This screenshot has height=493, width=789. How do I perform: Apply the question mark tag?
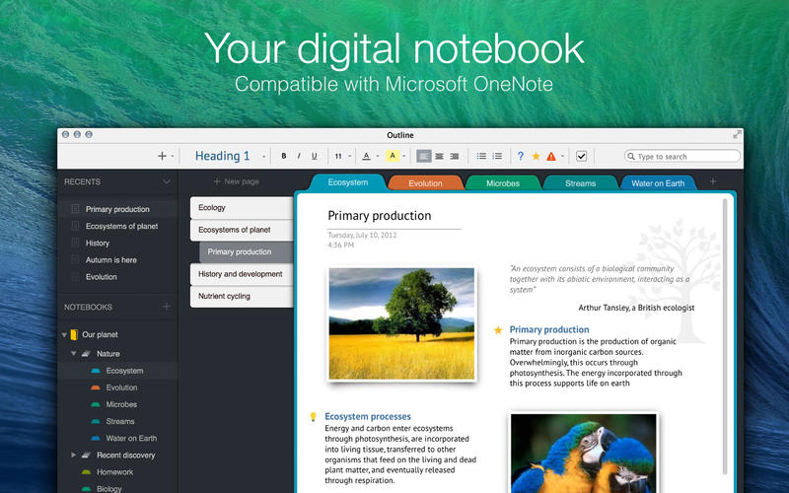click(521, 156)
